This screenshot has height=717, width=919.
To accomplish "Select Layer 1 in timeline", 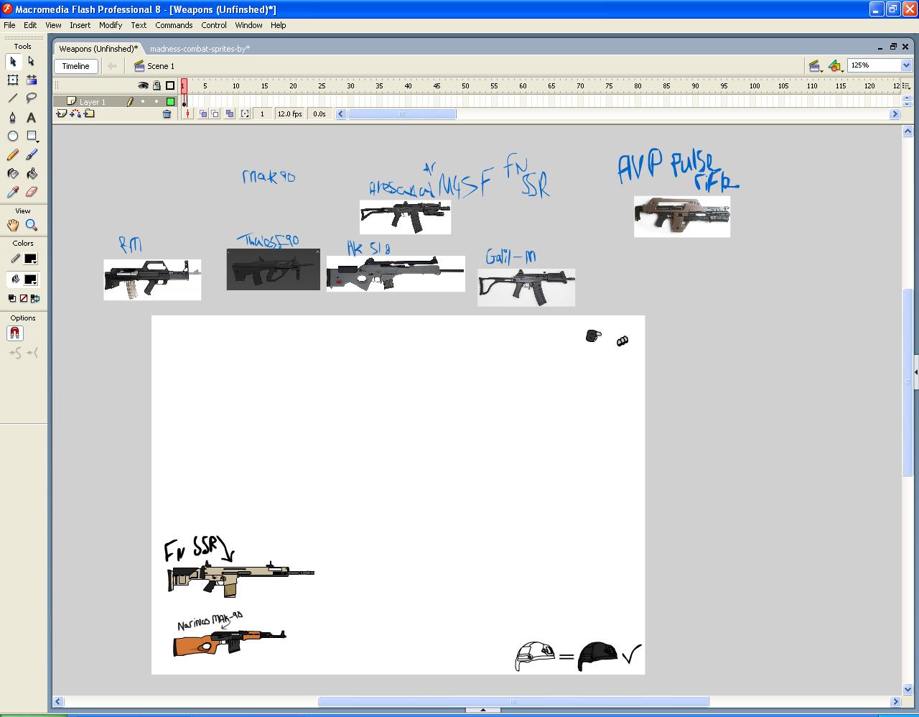I will (93, 102).
